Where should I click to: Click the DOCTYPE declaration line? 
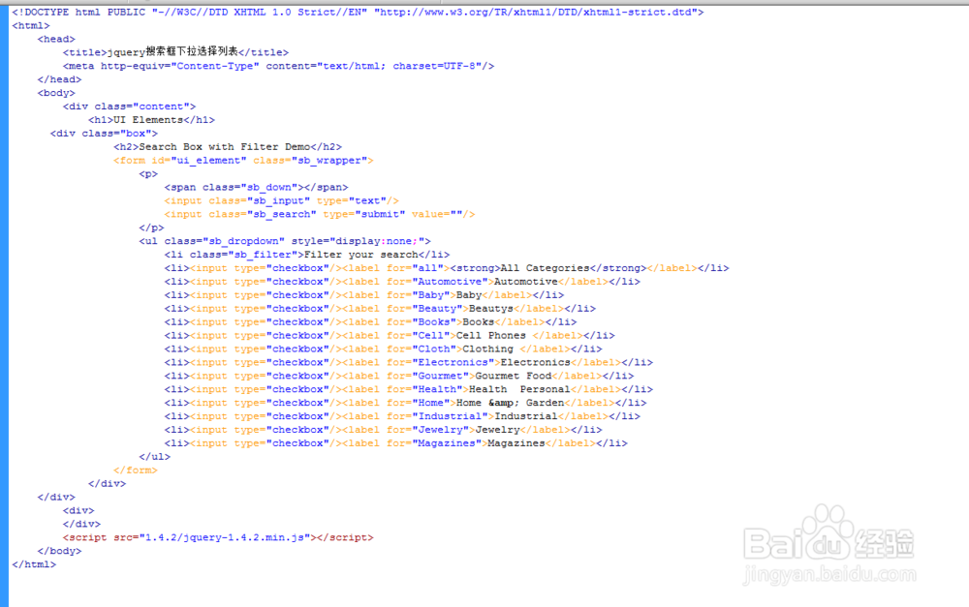pyautogui.click(x=358, y=13)
